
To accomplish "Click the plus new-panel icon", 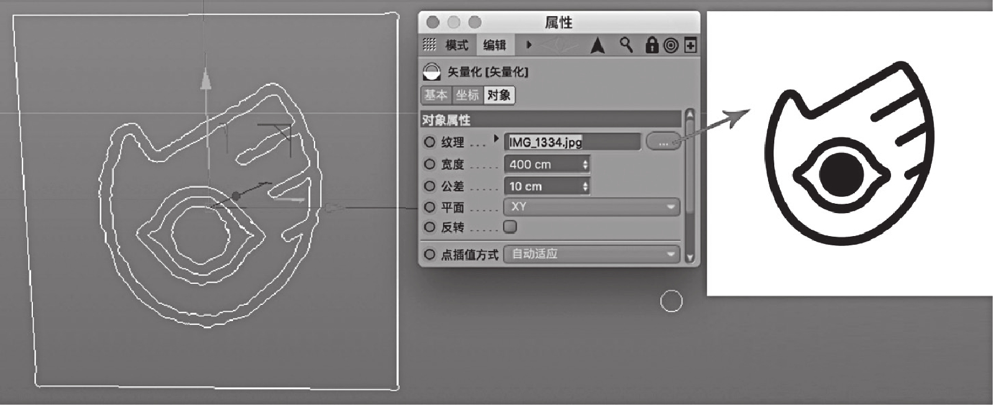I will coord(690,45).
